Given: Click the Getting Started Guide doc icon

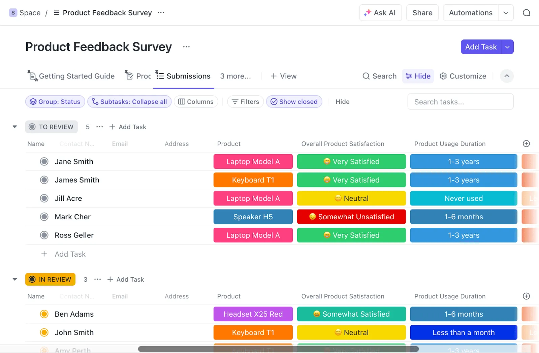Looking at the screenshot, I should point(32,76).
